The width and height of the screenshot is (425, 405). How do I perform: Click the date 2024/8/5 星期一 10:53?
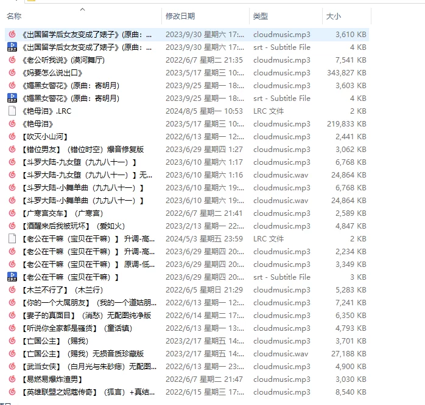[204, 111]
